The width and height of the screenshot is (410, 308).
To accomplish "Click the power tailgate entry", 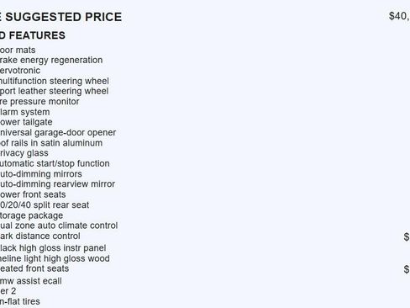I will point(26,122).
